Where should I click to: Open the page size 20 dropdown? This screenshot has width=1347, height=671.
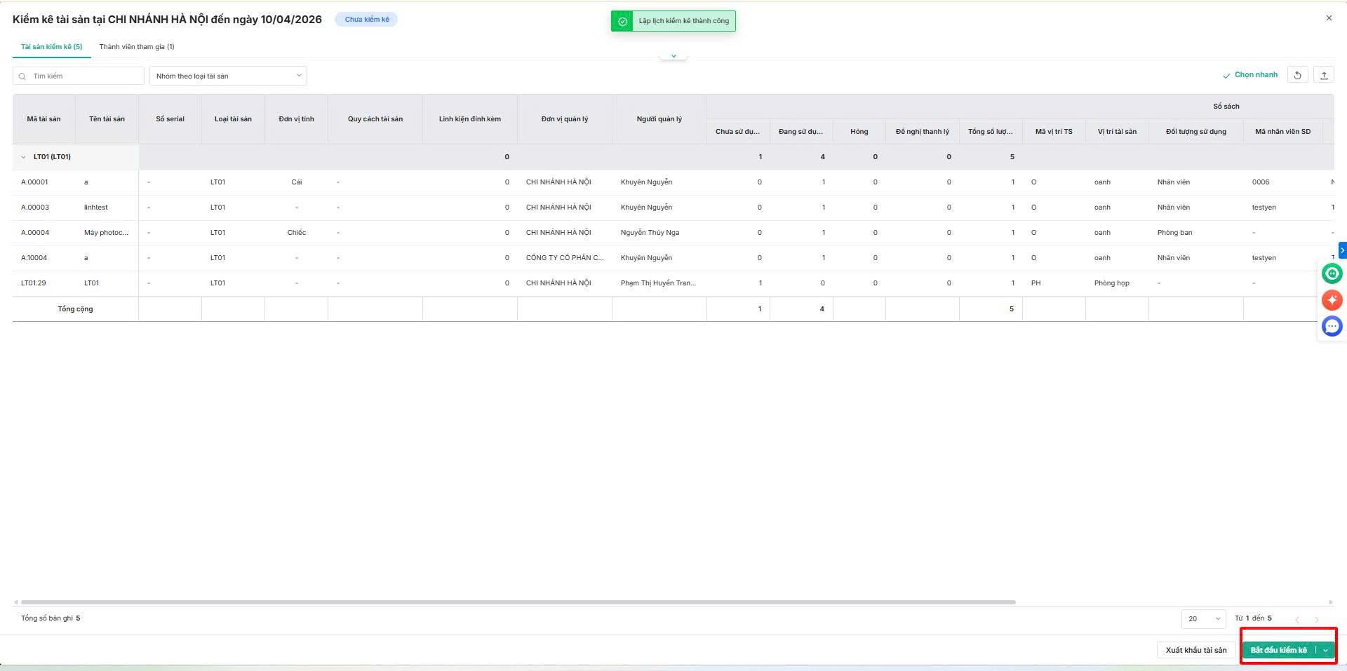pos(1203,618)
